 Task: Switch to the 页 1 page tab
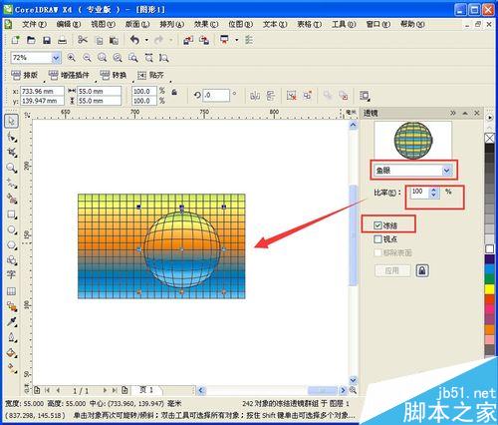tap(146, 390)
